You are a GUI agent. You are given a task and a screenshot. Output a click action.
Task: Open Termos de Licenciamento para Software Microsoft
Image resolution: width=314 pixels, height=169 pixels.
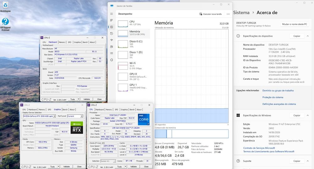click(269, 151)
